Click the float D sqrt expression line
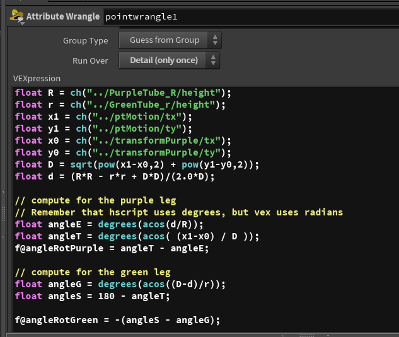 pos(136,164)
